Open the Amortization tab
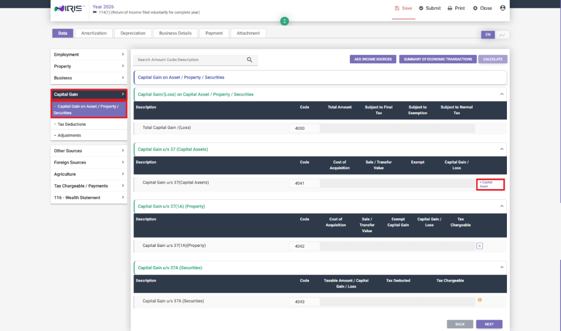The height and width of the screenshot is (331, 561). click(94, 33)
